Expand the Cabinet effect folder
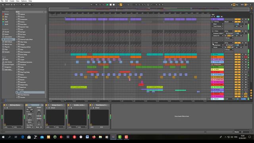The width and height of the screenshot is (254, 143). [x=17, y=14]
